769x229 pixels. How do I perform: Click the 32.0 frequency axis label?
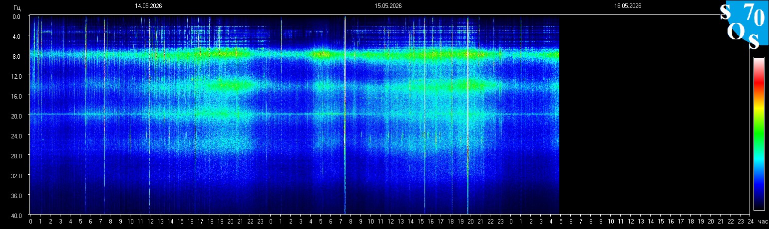(16, 175)
